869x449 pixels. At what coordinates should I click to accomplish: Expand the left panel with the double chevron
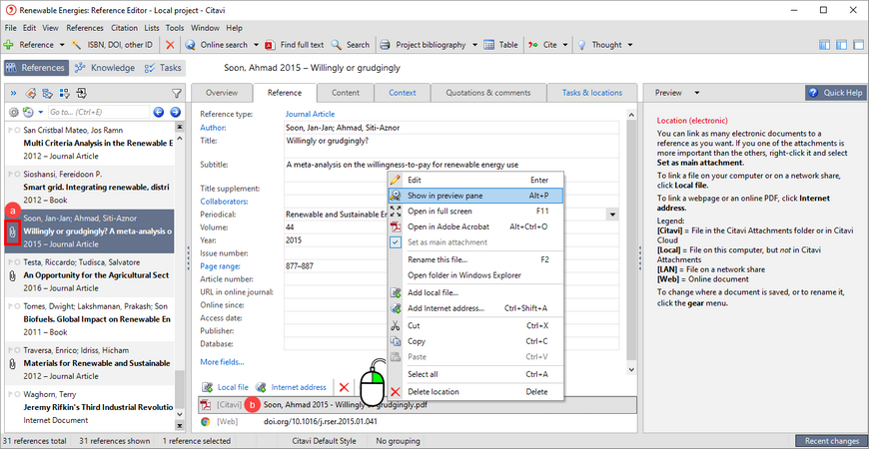click(13, 93)
